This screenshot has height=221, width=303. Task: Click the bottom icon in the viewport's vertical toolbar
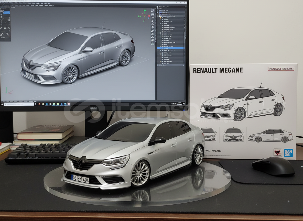[x=152, y=43]
